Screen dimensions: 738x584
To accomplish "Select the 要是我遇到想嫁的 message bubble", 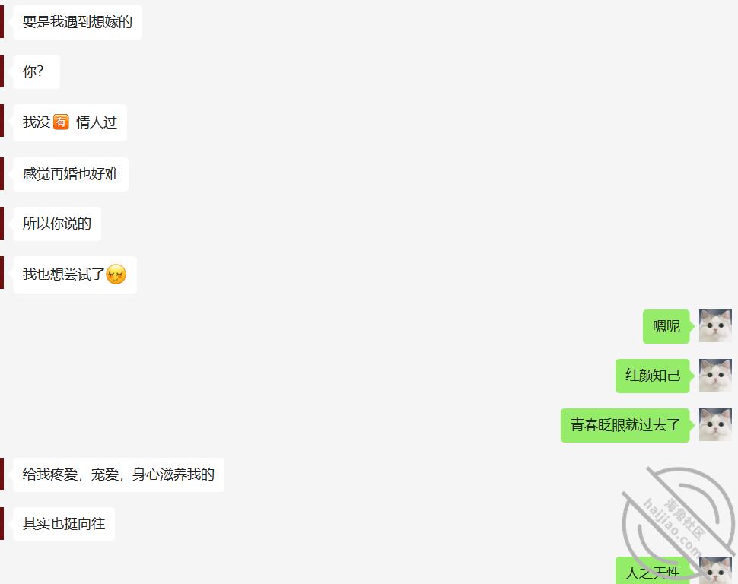I will click(78, 22).
